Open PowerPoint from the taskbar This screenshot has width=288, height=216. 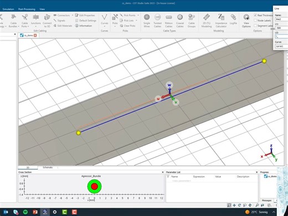[x=35, y=212]
